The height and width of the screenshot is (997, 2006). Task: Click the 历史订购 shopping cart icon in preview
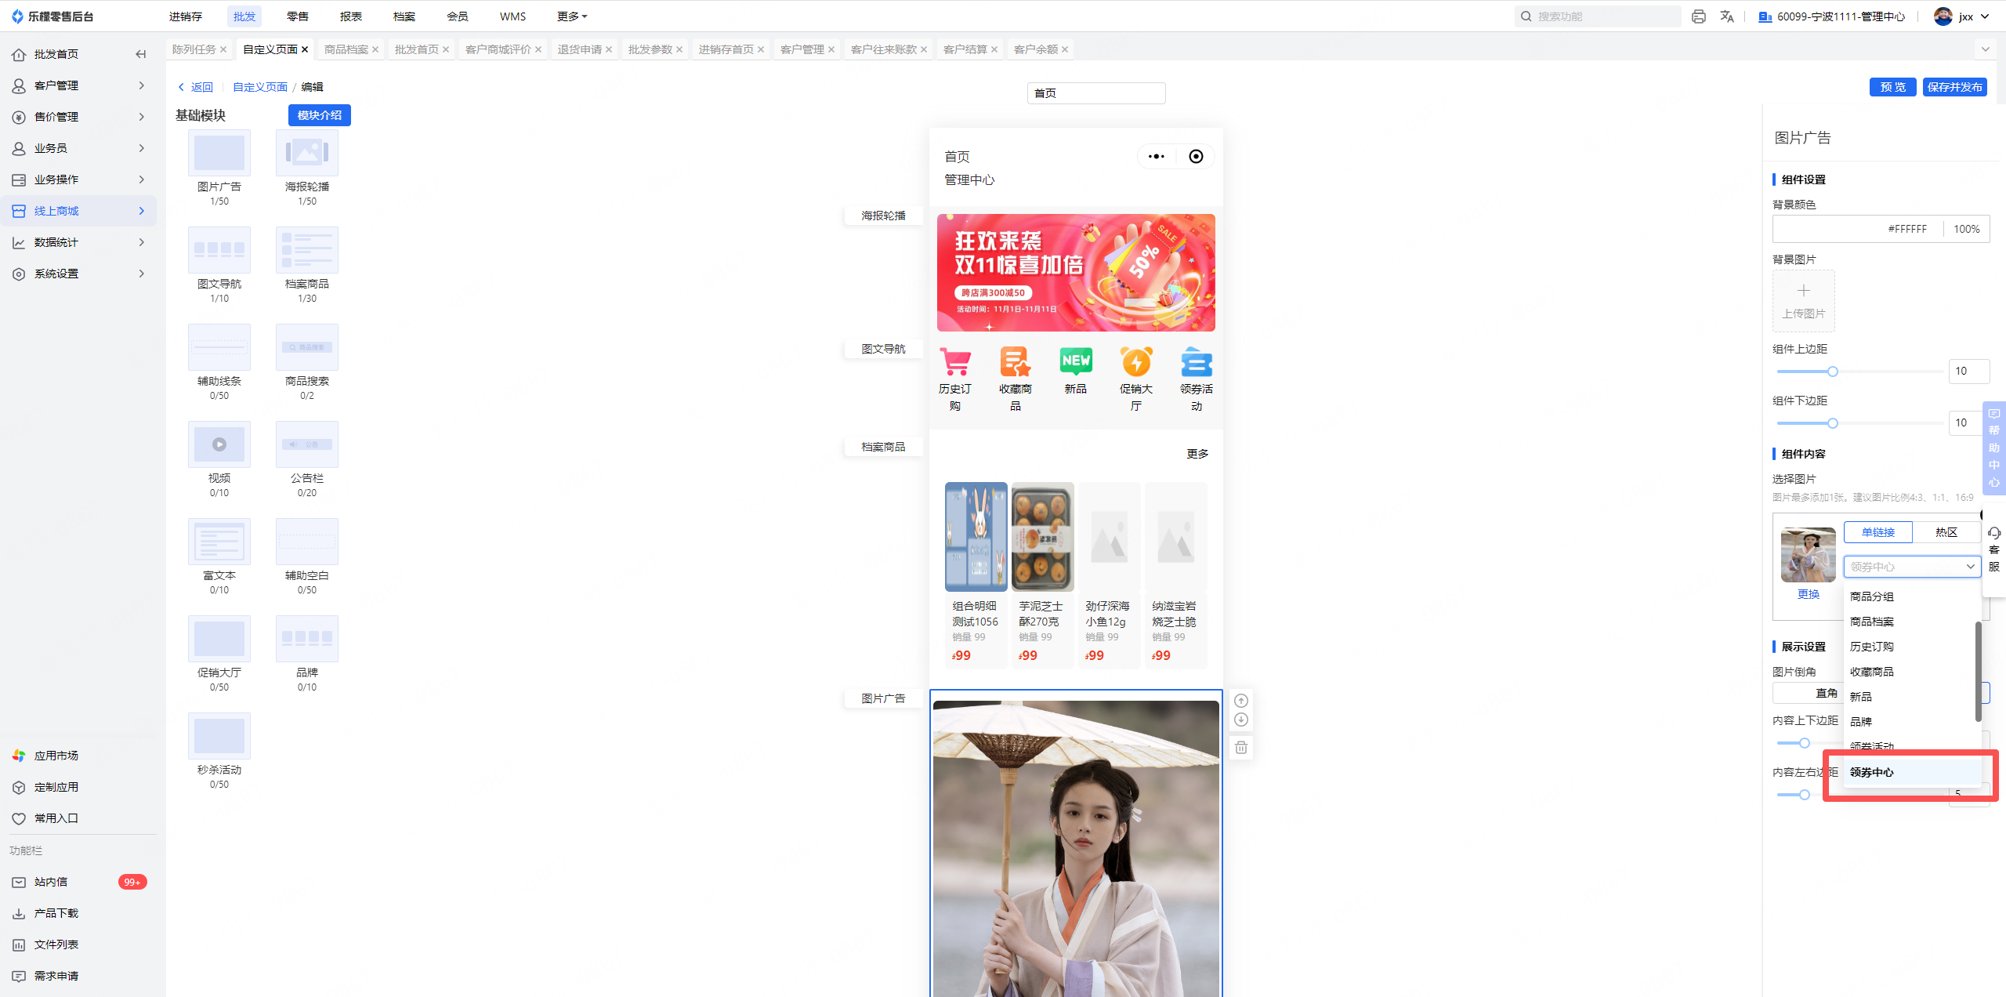955,362
